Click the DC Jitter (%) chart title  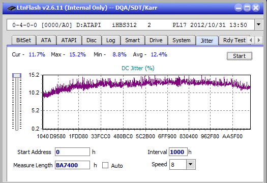pyautogui.click(x=138, y=68)
